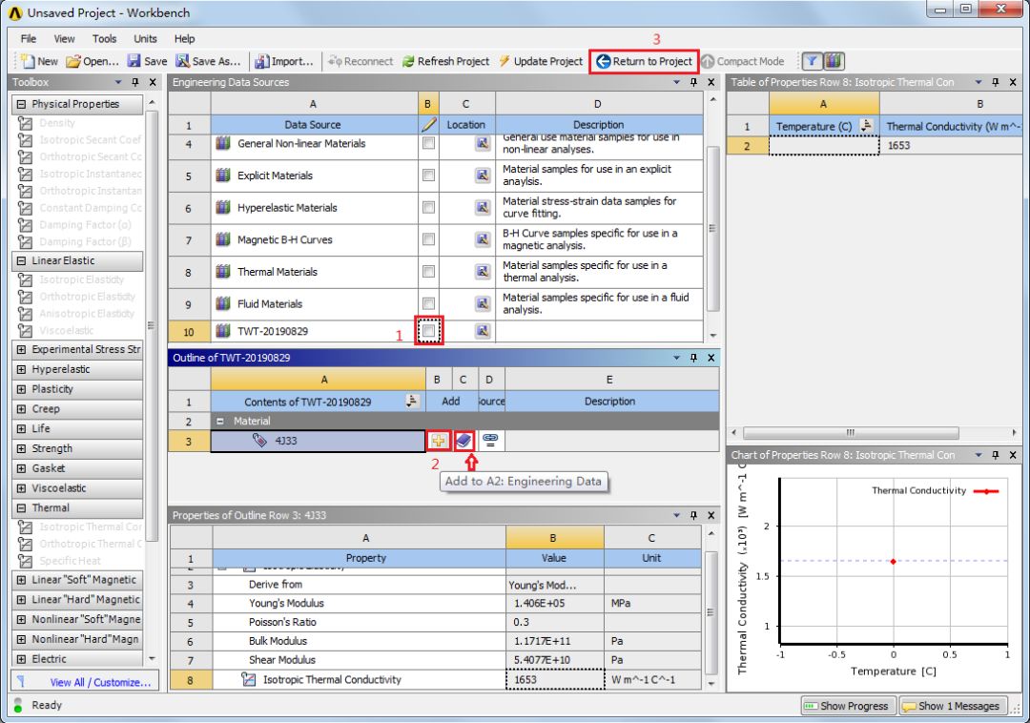
Task: Pin the Engineering Data Sources panel
Action: pyautogui.click(x=693, y=82)
